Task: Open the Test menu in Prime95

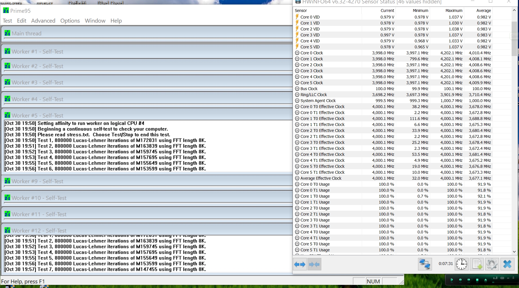Action: [7, 21]
